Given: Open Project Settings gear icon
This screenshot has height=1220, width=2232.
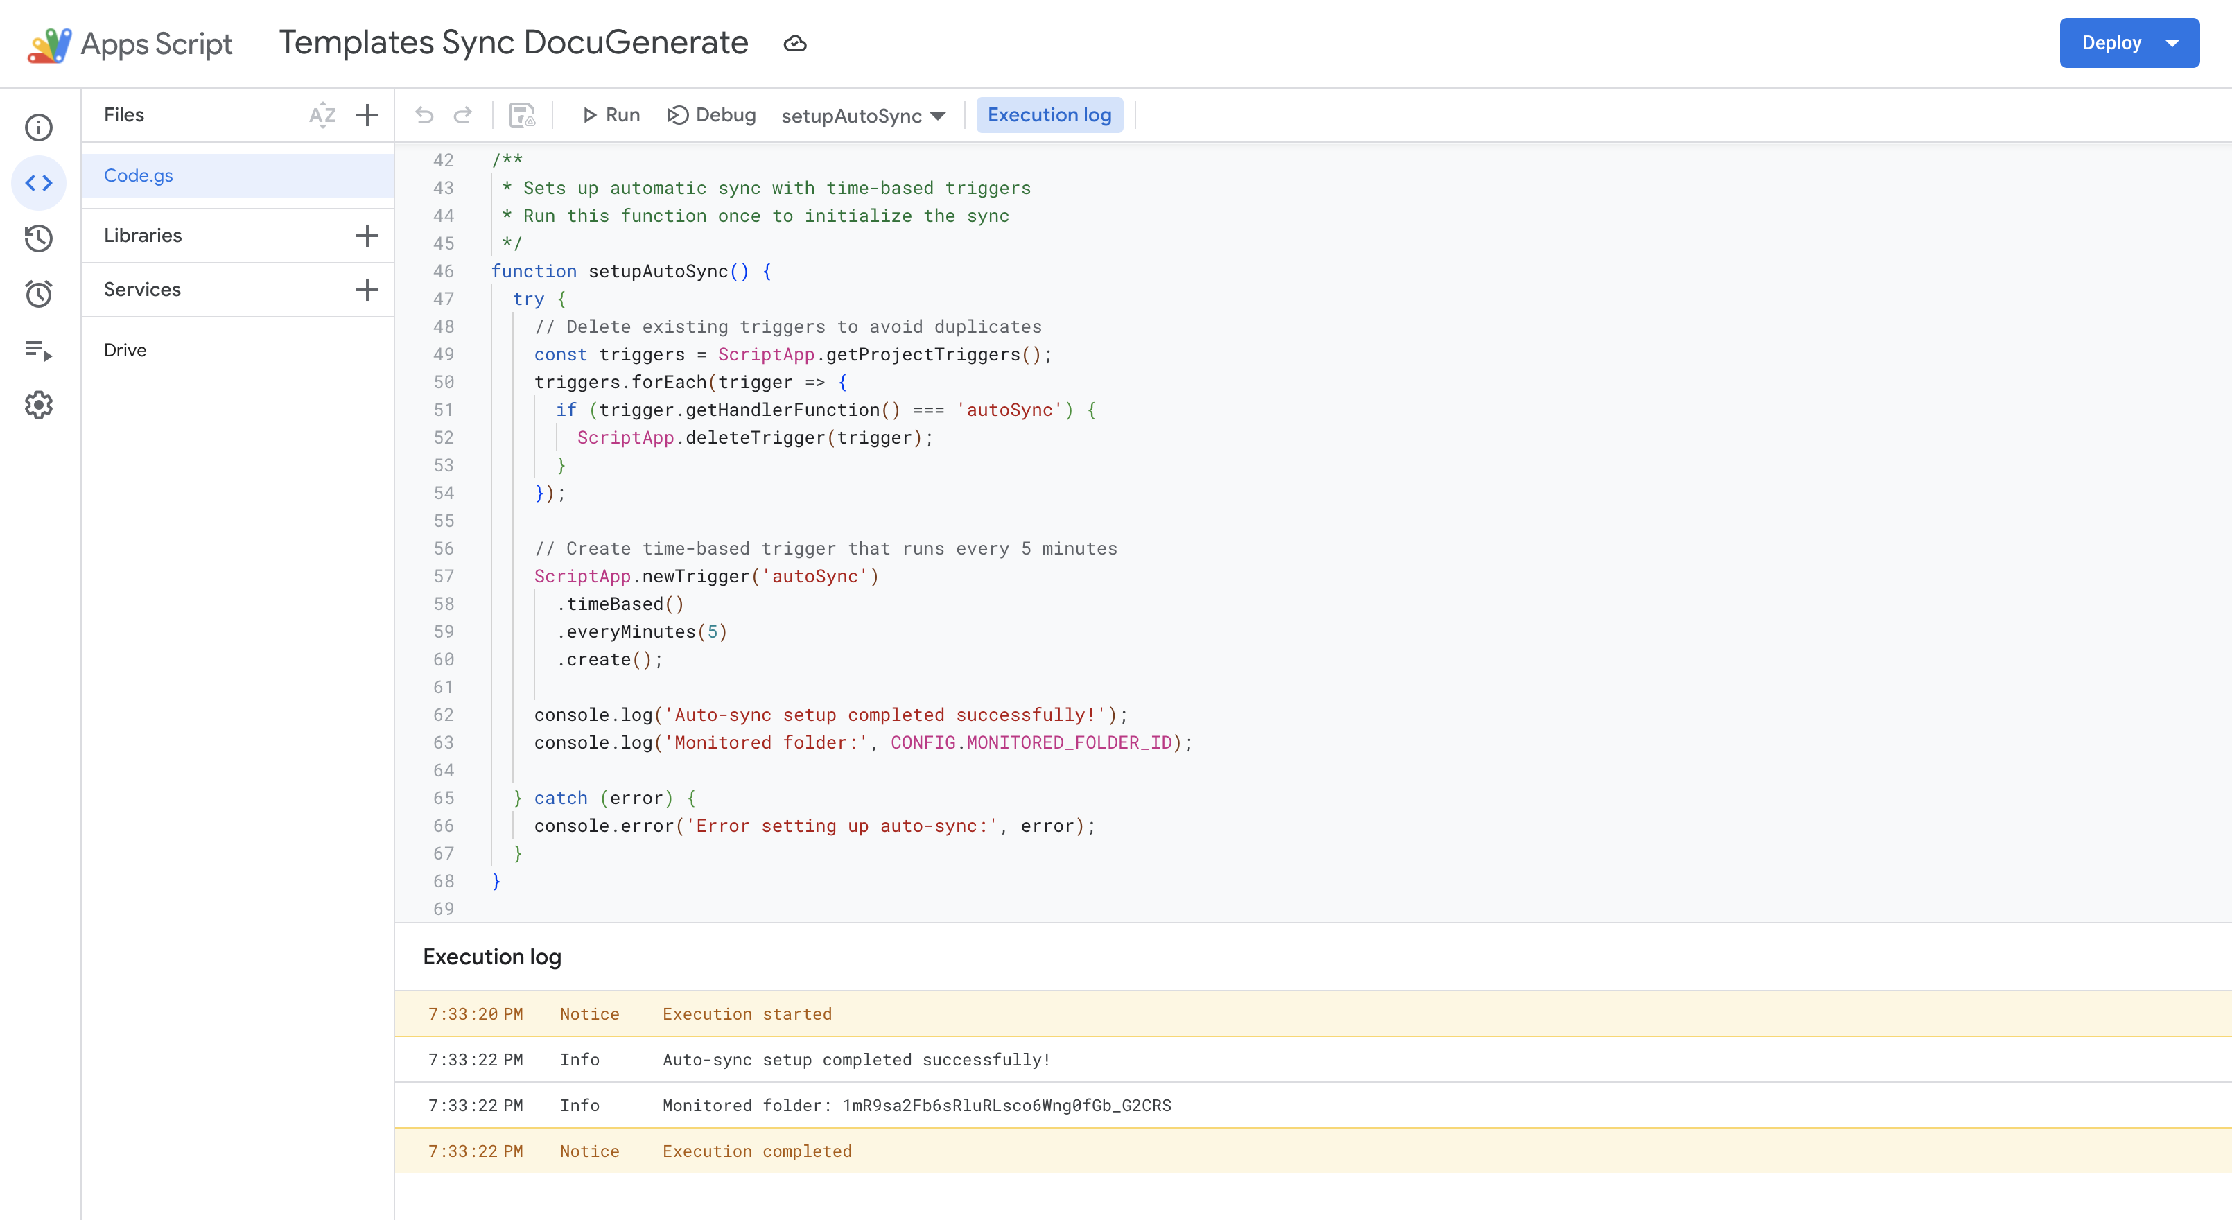Looking at the screenshot, I should click(x=38, y=405).
